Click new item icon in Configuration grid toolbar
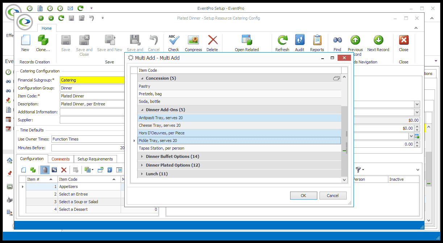Viewport: 443px width, 243px height. point(24,169)
